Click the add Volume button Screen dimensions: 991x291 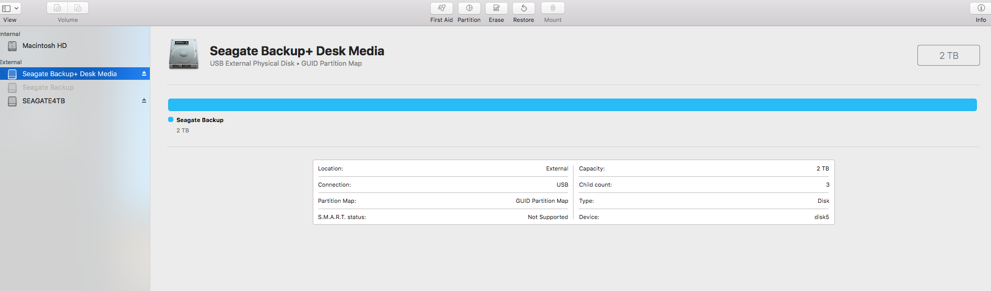[57, 8]
